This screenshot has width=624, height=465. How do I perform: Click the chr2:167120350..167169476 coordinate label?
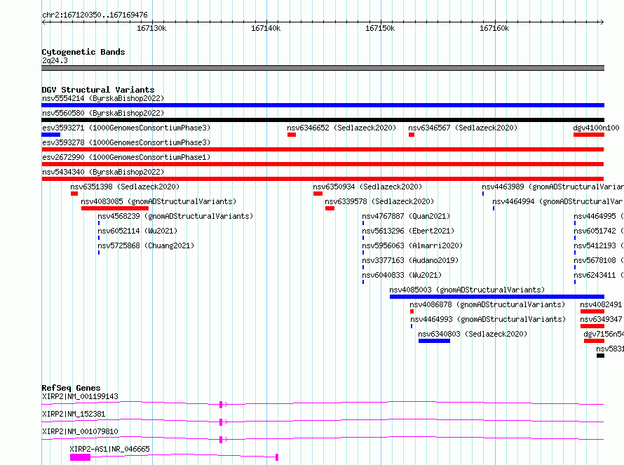pos(95,15)
